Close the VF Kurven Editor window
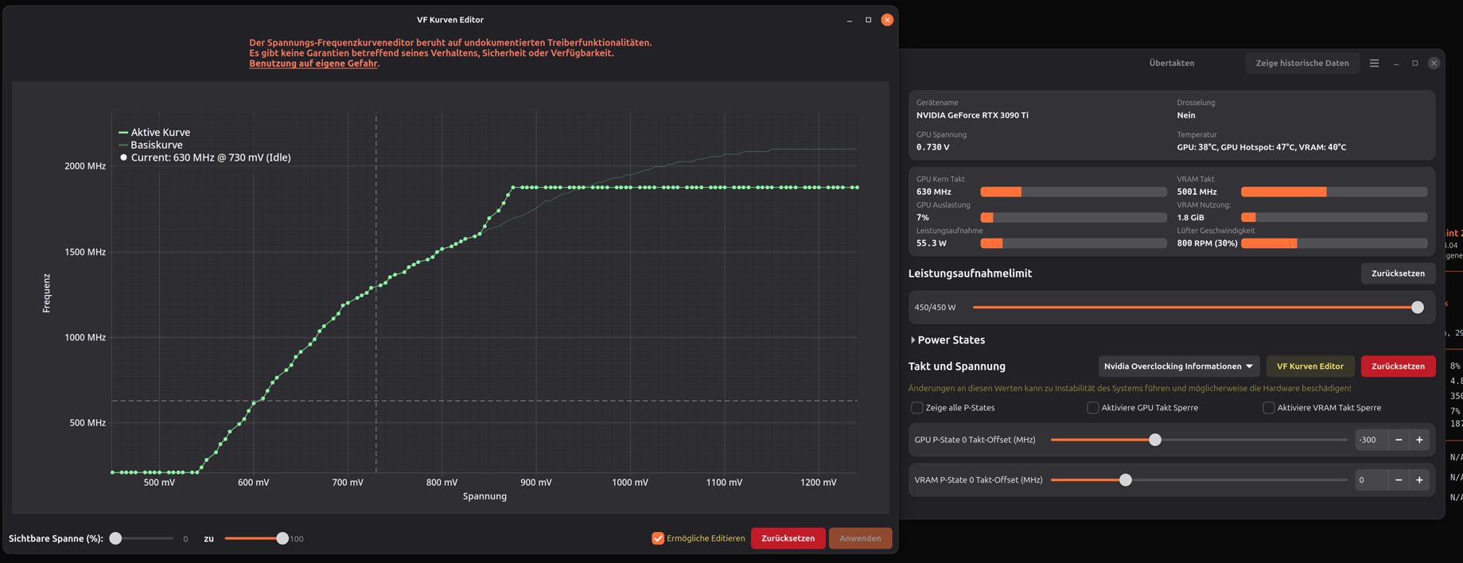Viewport: 1463px width, 563px height. pyautogui.click(x=887, y=20)
